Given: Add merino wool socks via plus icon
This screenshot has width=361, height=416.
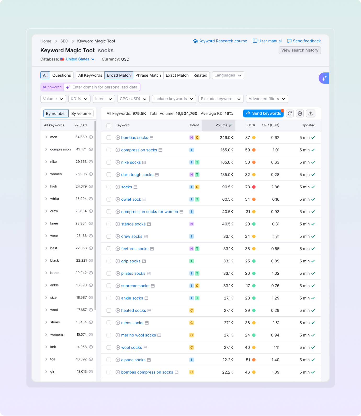Looking at the screenshot, I should point(118,335).
